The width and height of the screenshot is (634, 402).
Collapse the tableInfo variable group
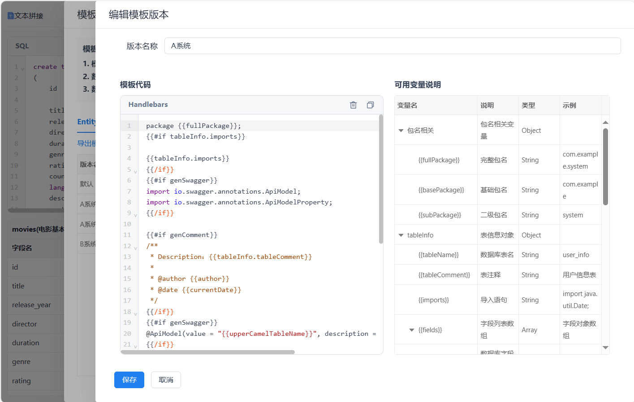coord(401,235)
